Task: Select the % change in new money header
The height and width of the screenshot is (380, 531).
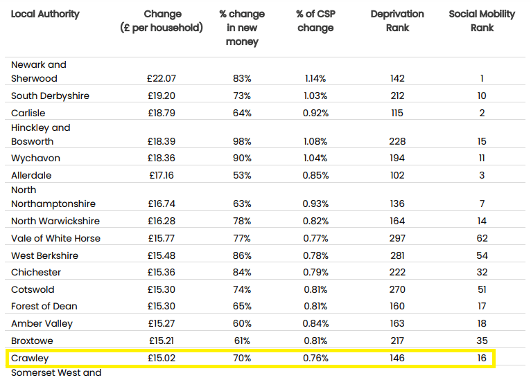Action: 242,28
